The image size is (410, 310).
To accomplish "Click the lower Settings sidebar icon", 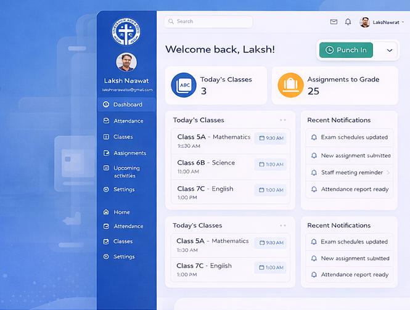I will 106,256.
